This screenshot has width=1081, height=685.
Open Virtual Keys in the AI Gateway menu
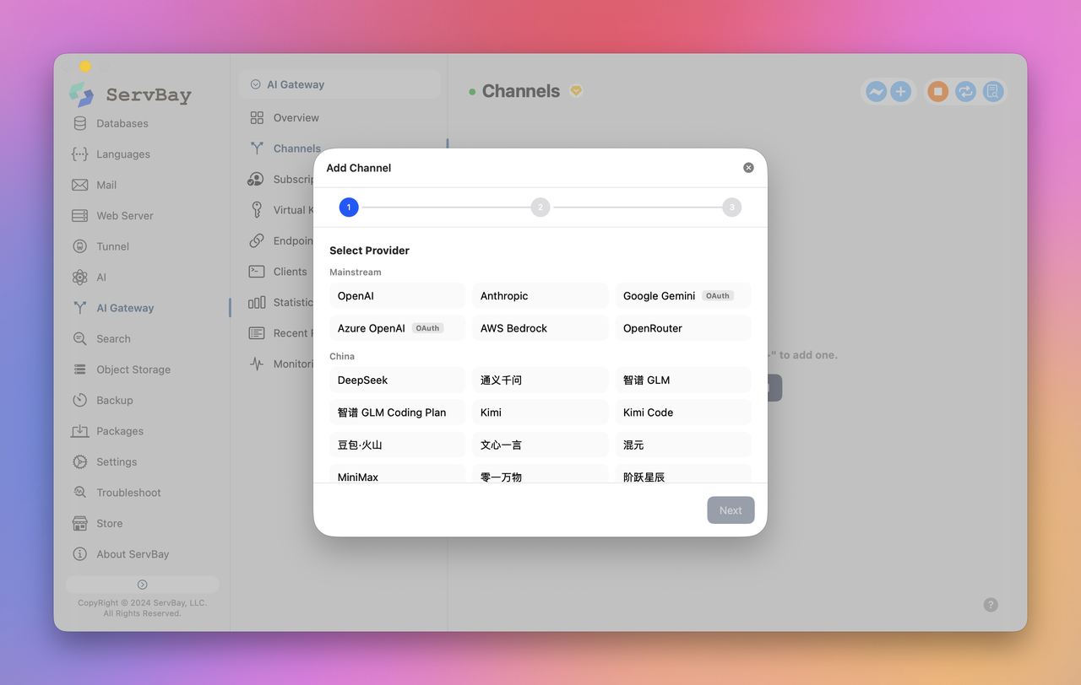280,210
